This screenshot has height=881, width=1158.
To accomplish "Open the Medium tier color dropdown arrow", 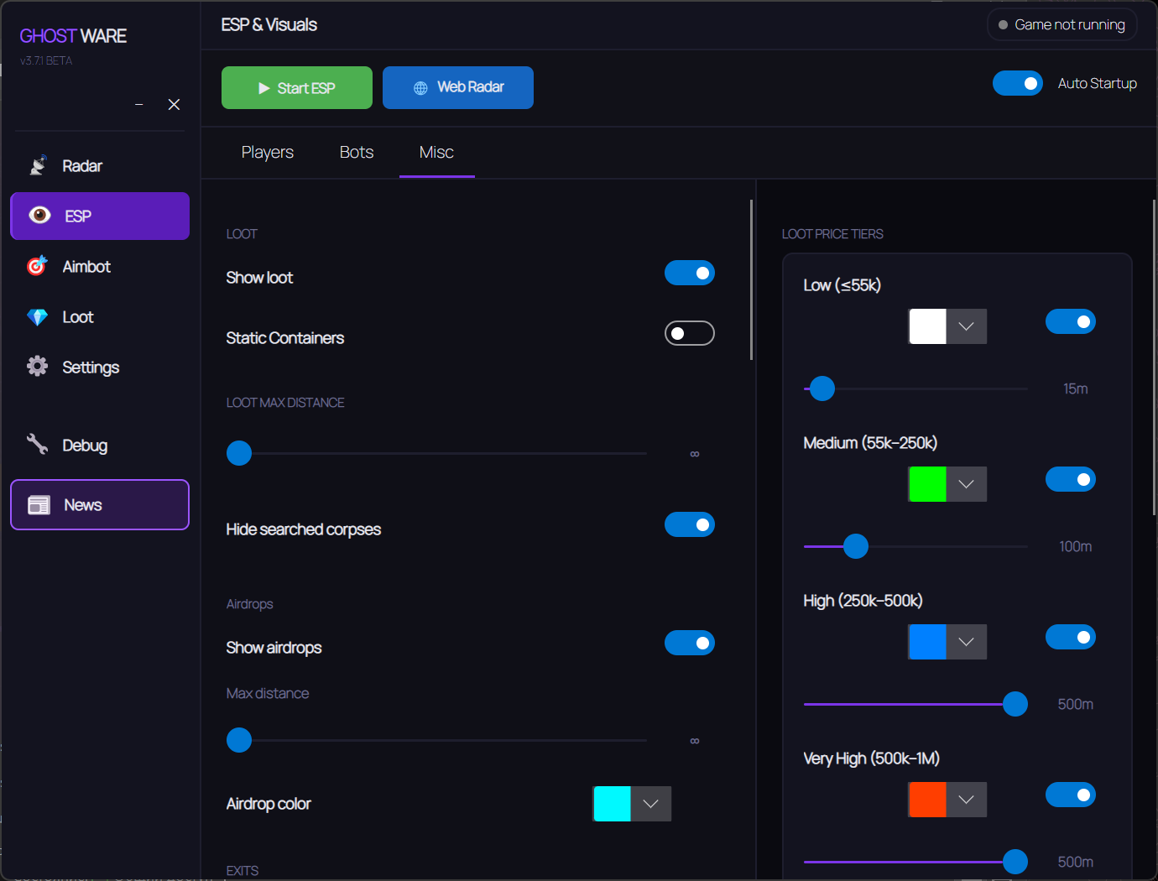I will pos(967,484).
